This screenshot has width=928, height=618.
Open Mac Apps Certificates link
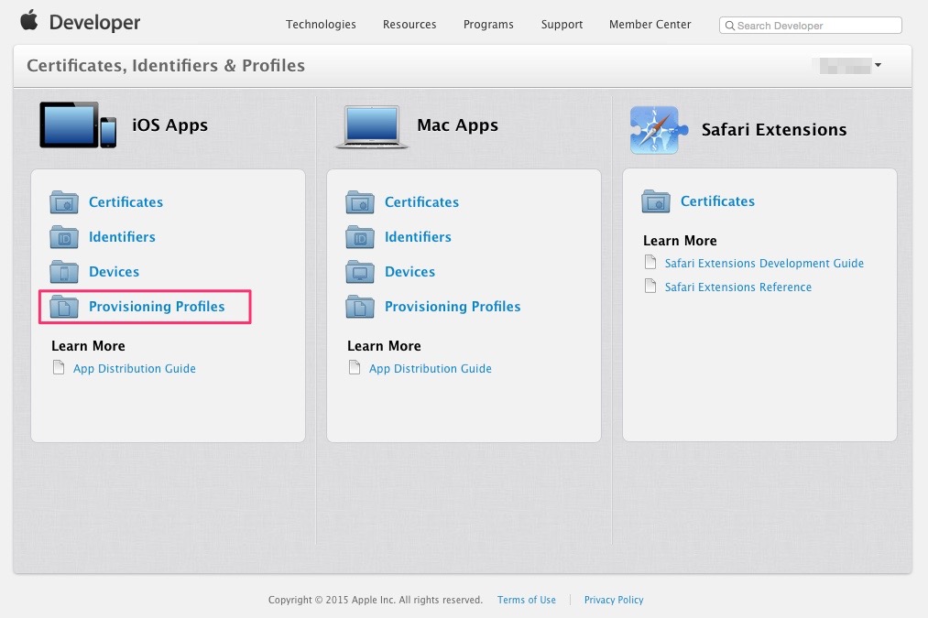point(422,202)
